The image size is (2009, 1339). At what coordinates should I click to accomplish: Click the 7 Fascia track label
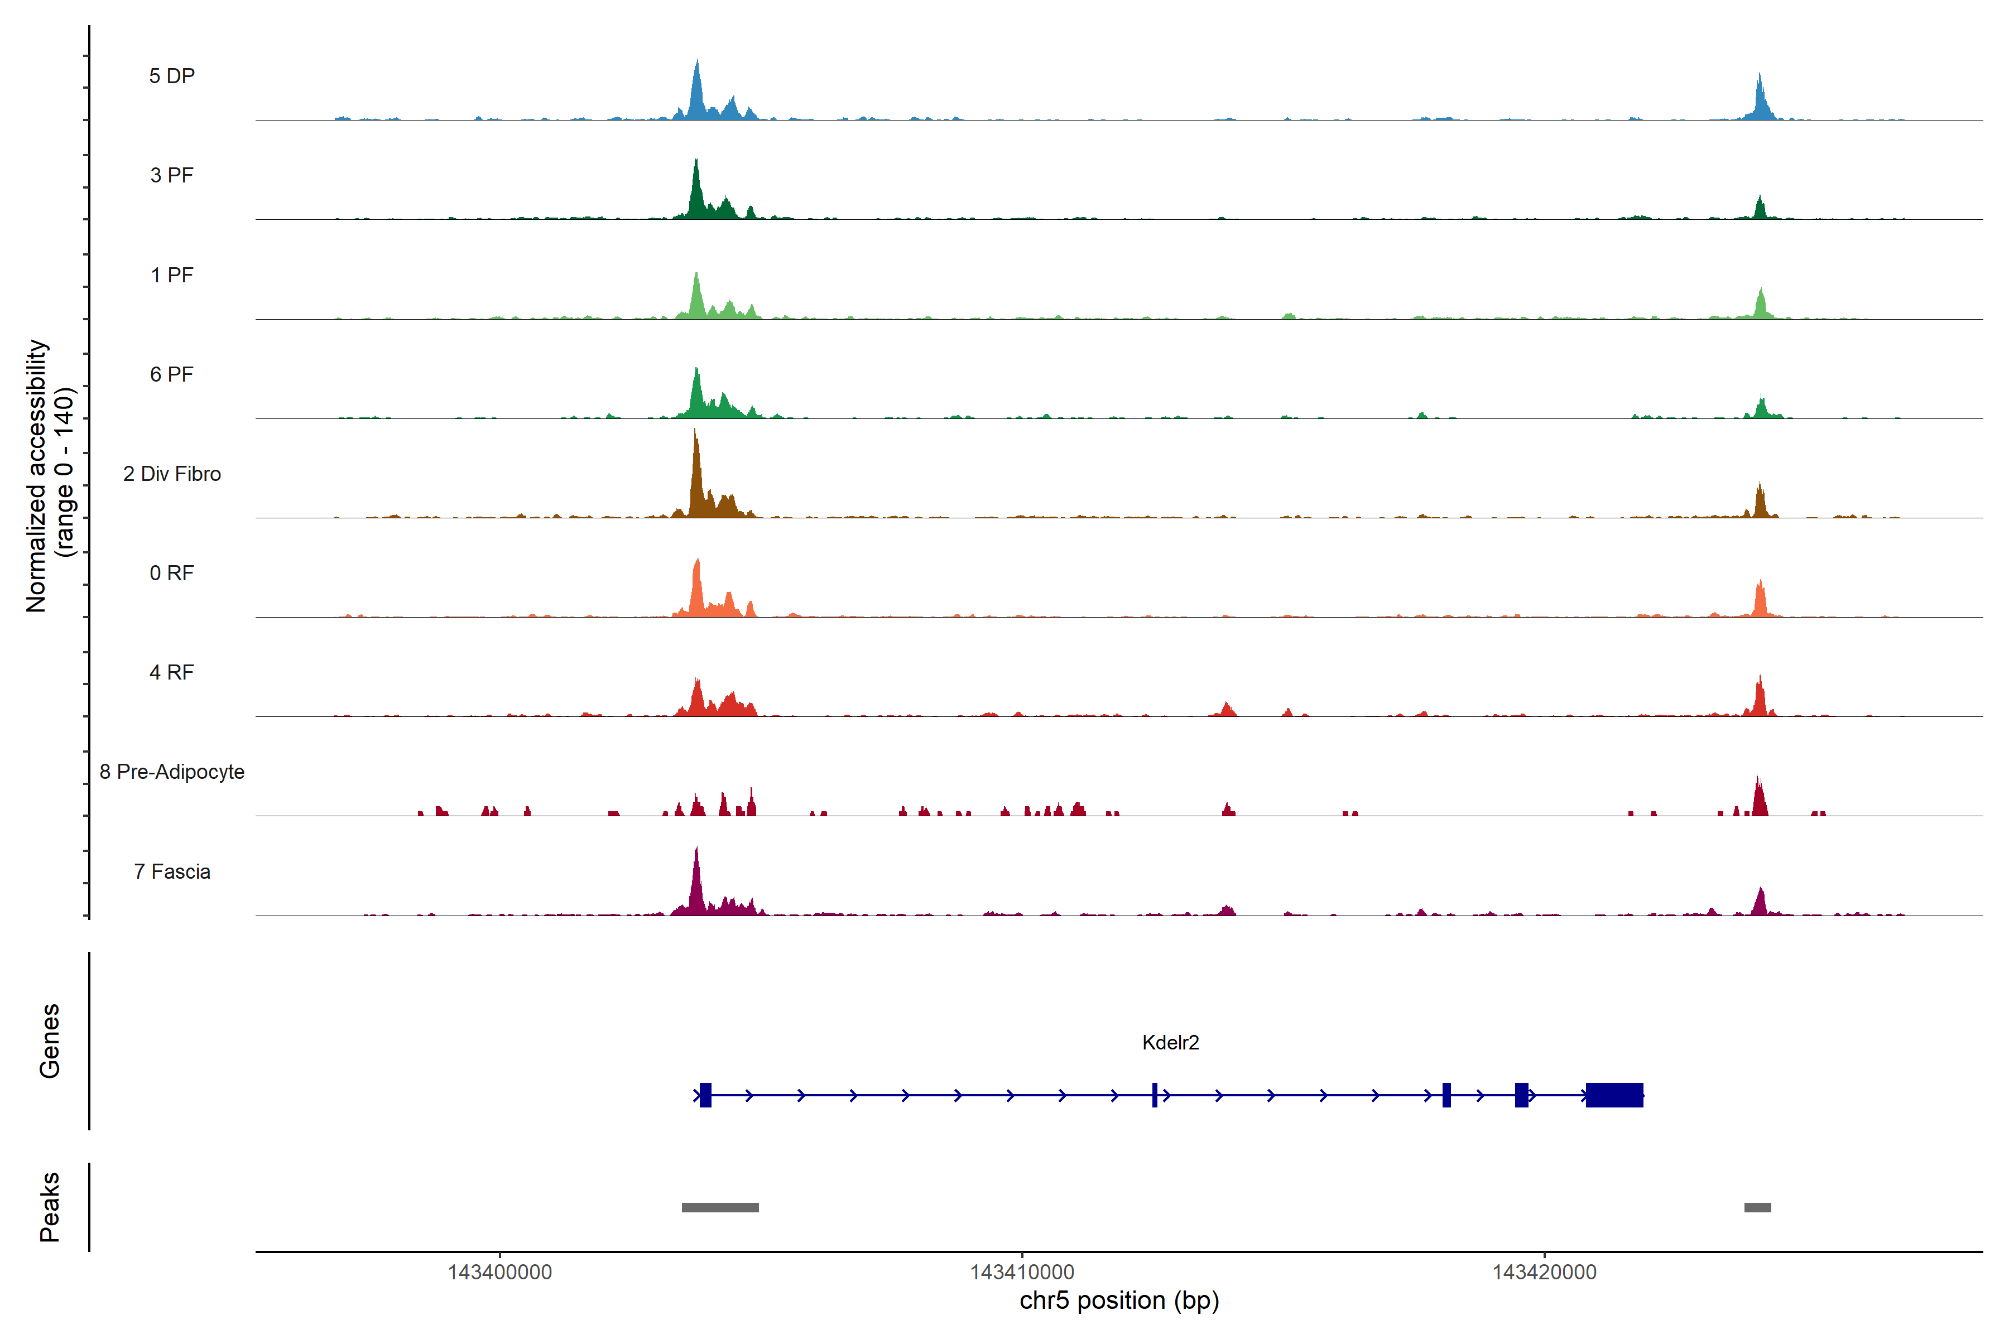(172, 871)
